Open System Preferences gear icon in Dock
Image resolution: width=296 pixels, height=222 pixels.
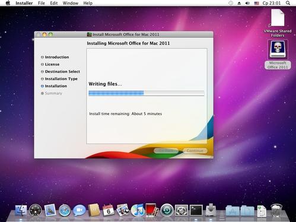(x=182, y=210)
